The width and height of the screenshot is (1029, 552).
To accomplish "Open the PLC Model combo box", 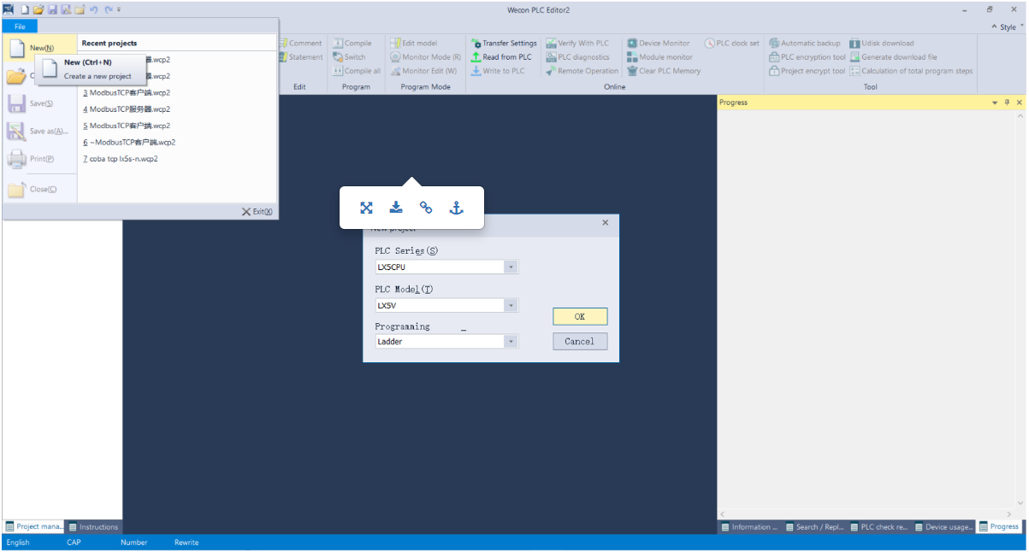I will point(511,306).
